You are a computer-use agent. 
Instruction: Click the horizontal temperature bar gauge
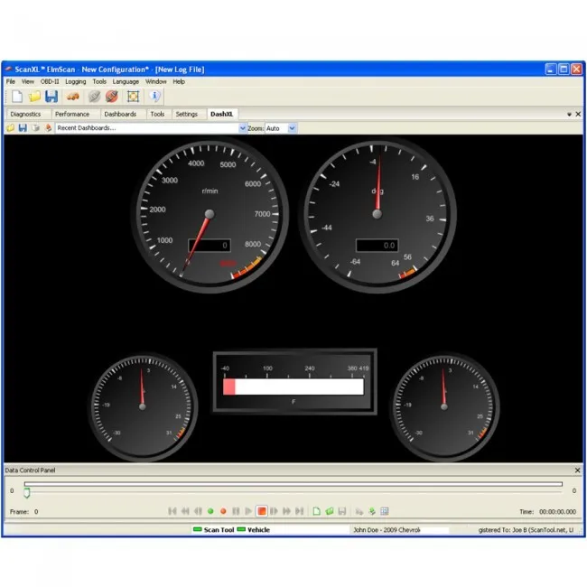(x=295, y=381)
